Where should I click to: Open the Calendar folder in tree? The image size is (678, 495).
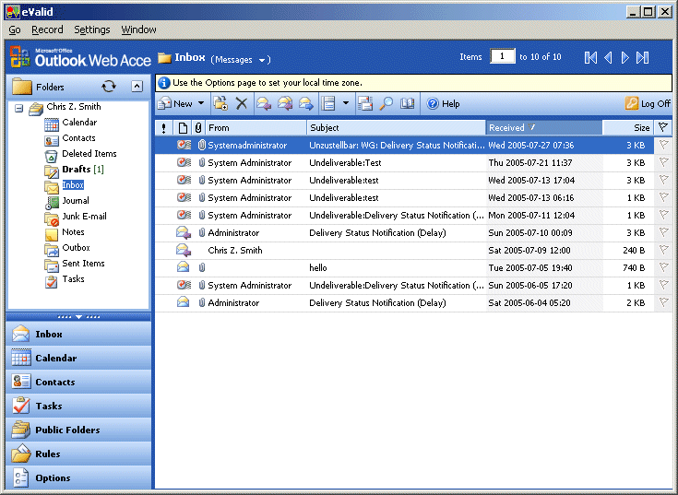coord(79,123)
